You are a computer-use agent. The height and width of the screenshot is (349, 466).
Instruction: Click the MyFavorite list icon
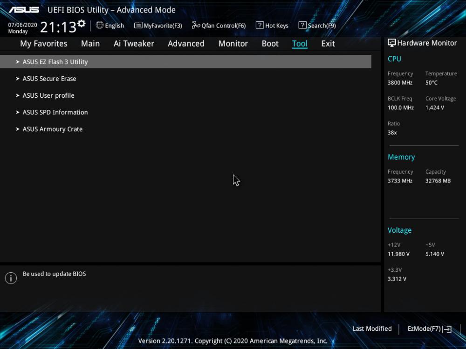(138, 25)
